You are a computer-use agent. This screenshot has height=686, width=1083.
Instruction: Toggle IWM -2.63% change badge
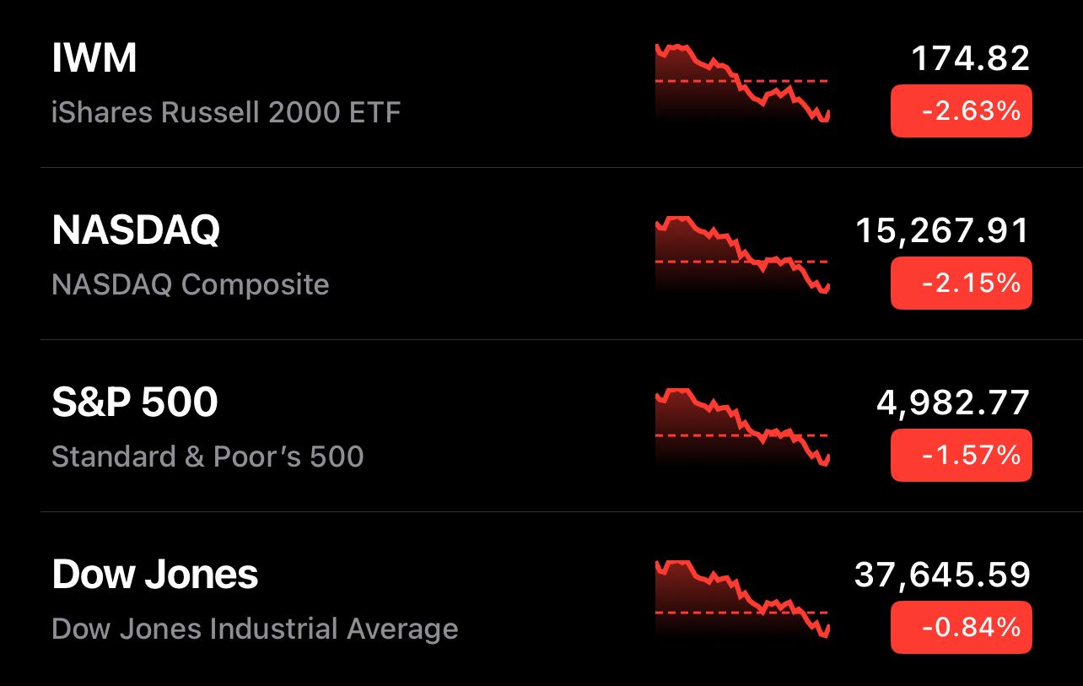click(962, 111)
